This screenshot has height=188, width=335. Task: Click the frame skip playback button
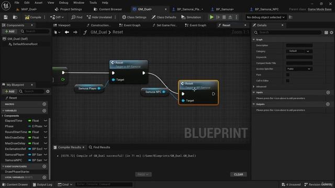pyautogui.click(x=218, y=17)
